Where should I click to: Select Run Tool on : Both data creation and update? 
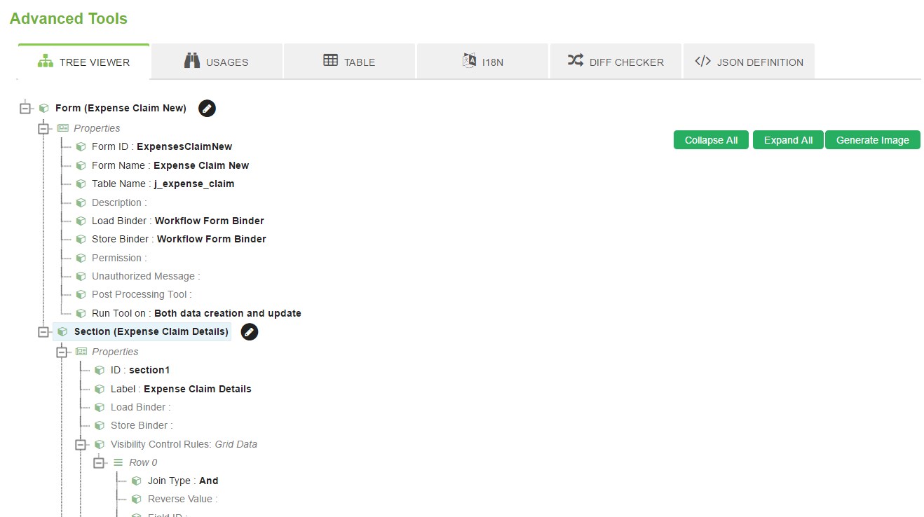[x=196, y=313]
